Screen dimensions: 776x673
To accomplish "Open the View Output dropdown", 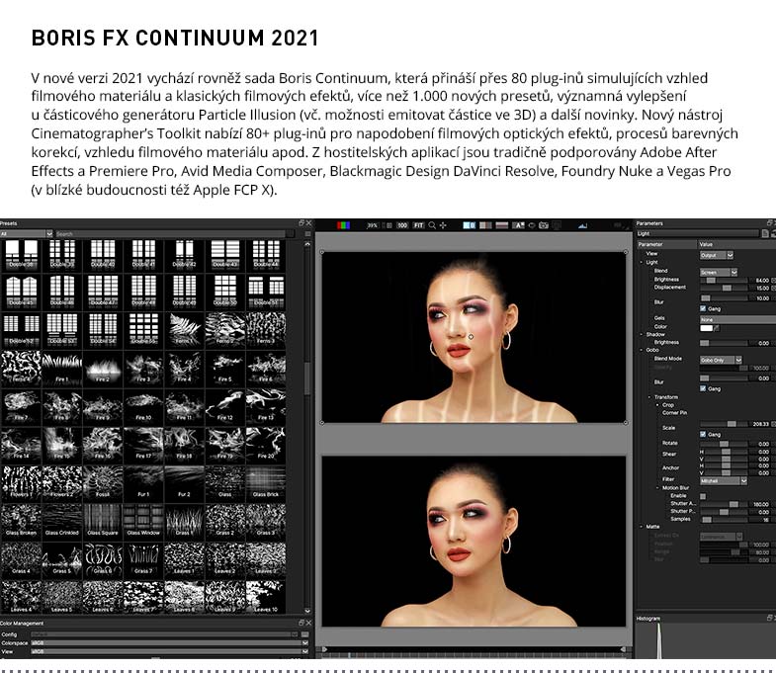I will tap(716, 255).
